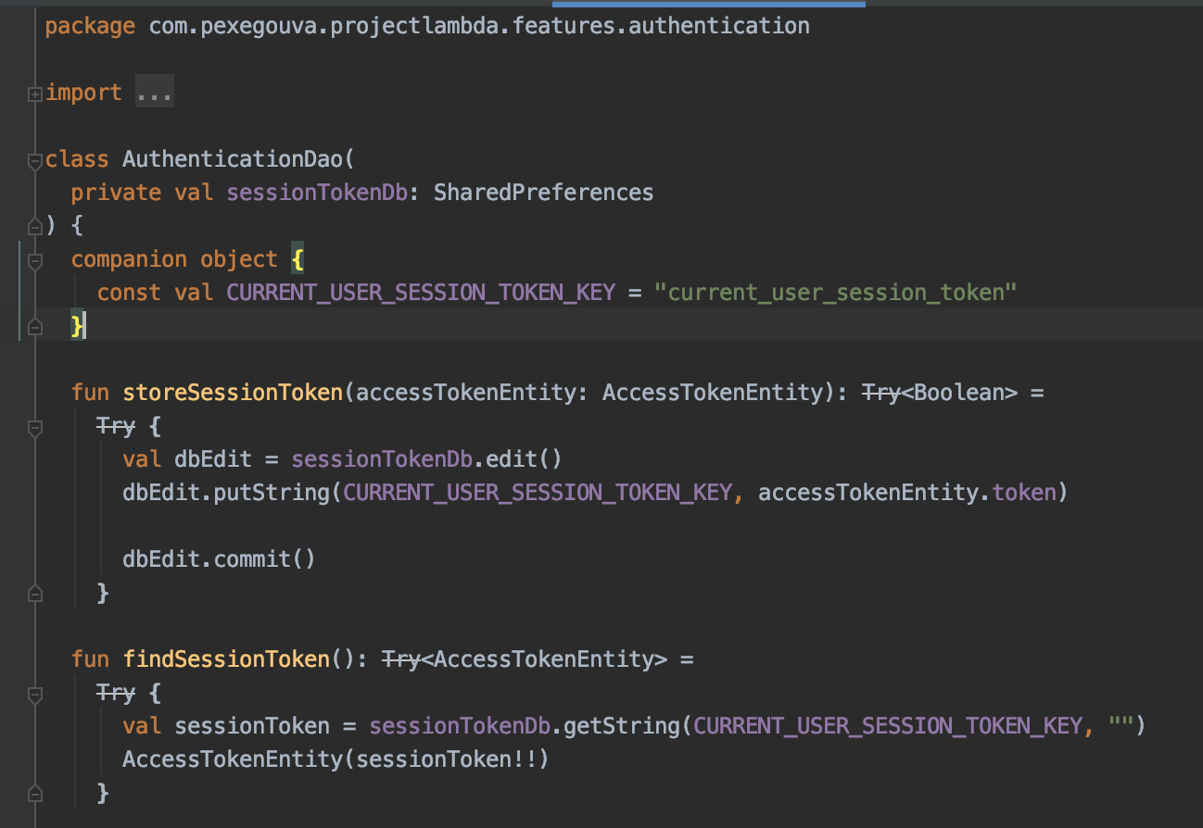Expand the folded import block
Viewport: 1203px width, 828px height.
[x=34, y=94]
